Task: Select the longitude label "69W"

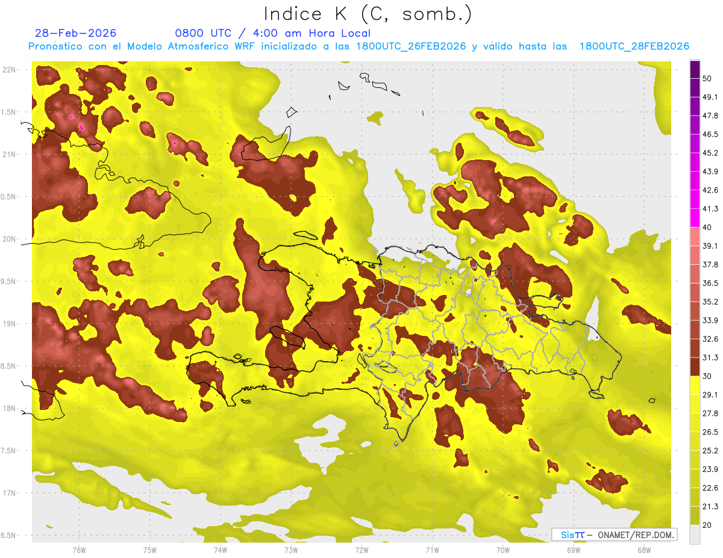Action: (x=574, y=550)
